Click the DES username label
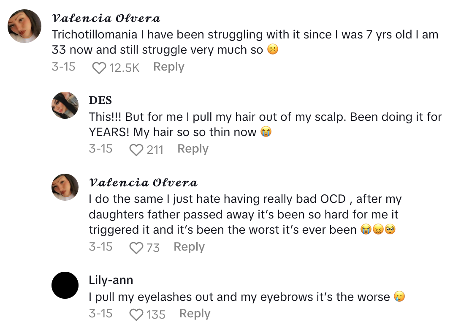This screenshot has width=461, height=333. [x=100, y=100]
